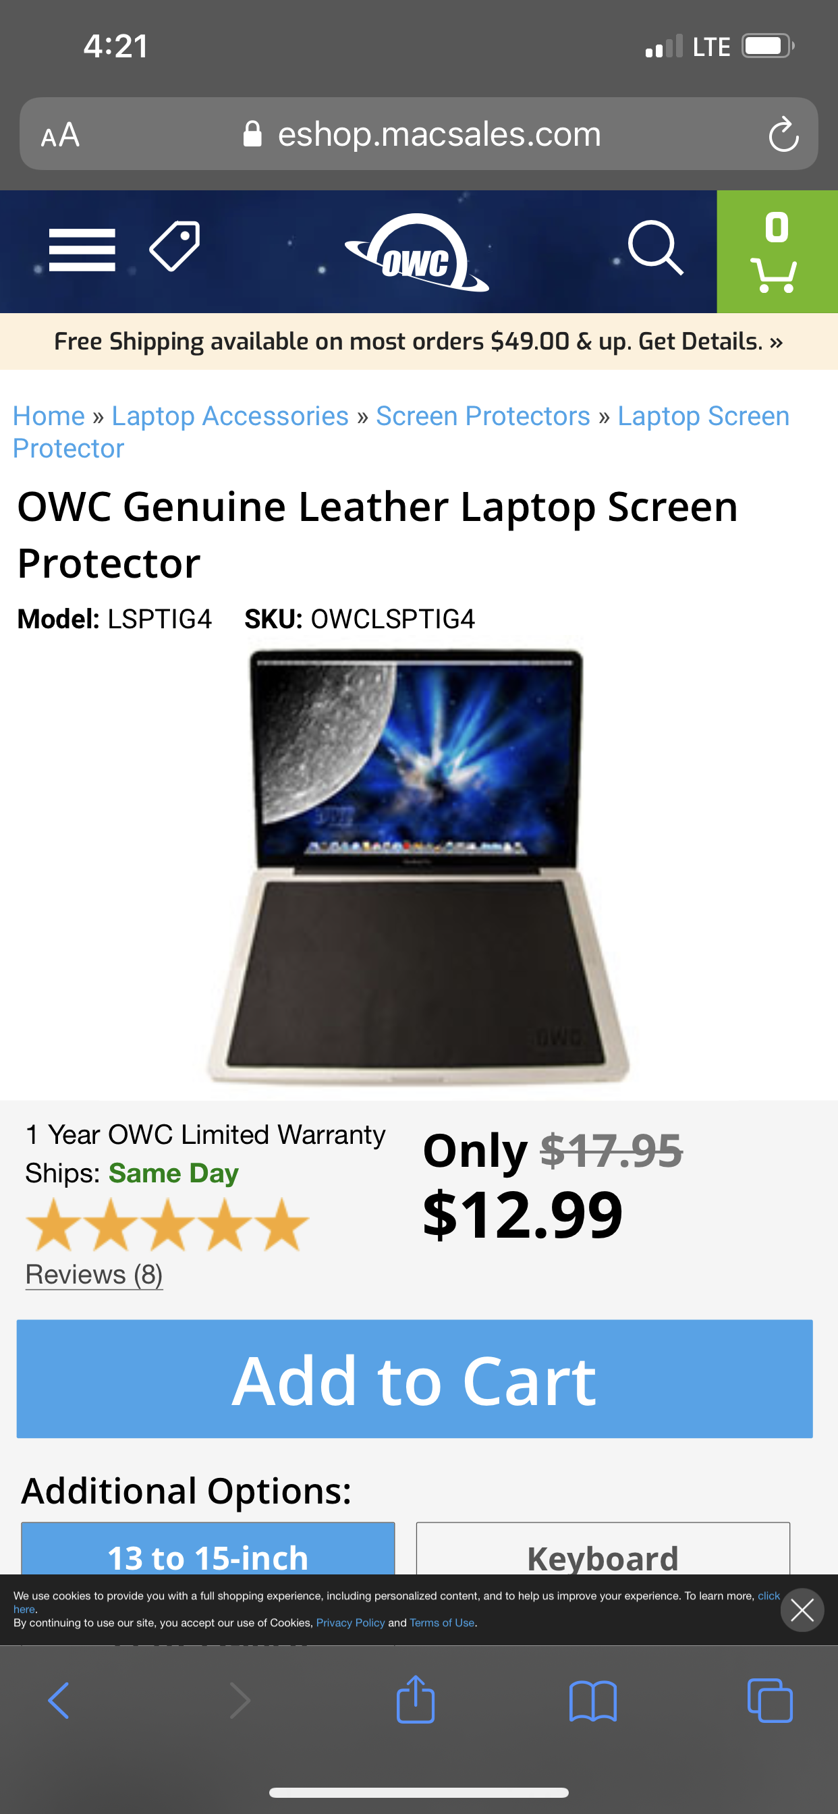Viewport: 838px width, 1814px height.
Task: Dismiss the cookie notice banner
Action: (802, 1610)
